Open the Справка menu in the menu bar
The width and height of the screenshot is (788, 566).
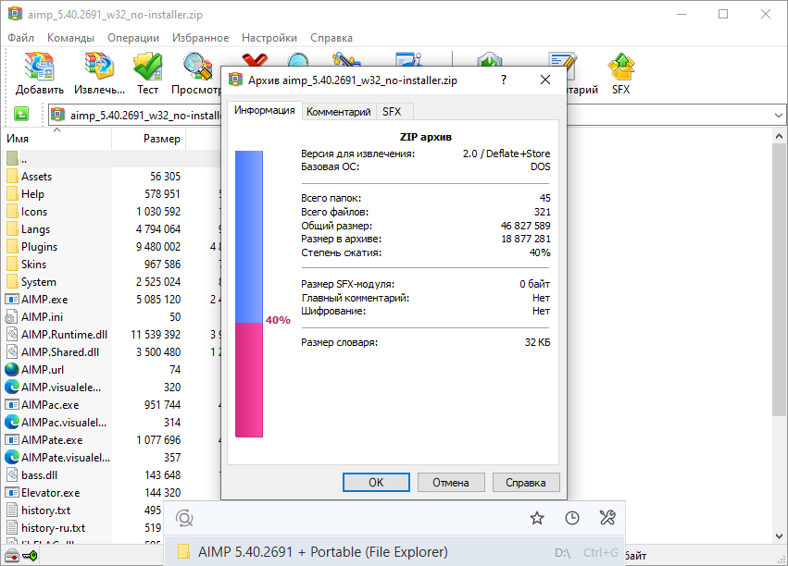(x=331, y=38)
